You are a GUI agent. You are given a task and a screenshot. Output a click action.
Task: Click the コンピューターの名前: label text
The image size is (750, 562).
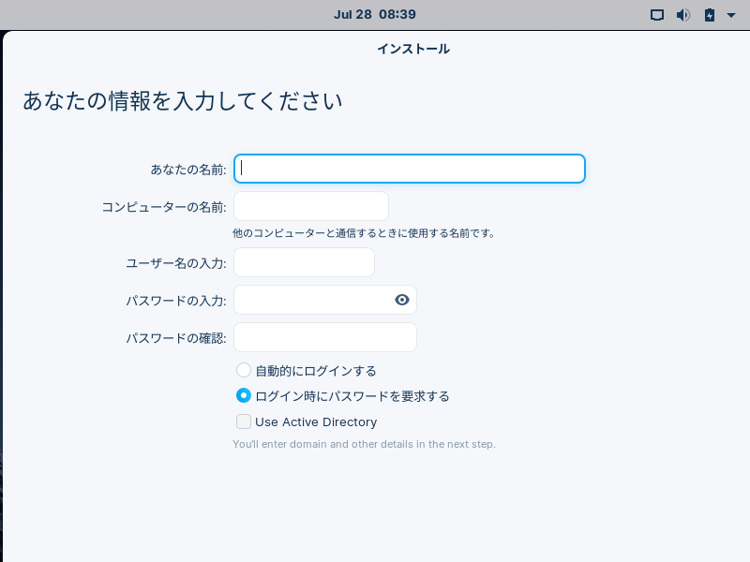pyautogui.click(x=164, y=207)
